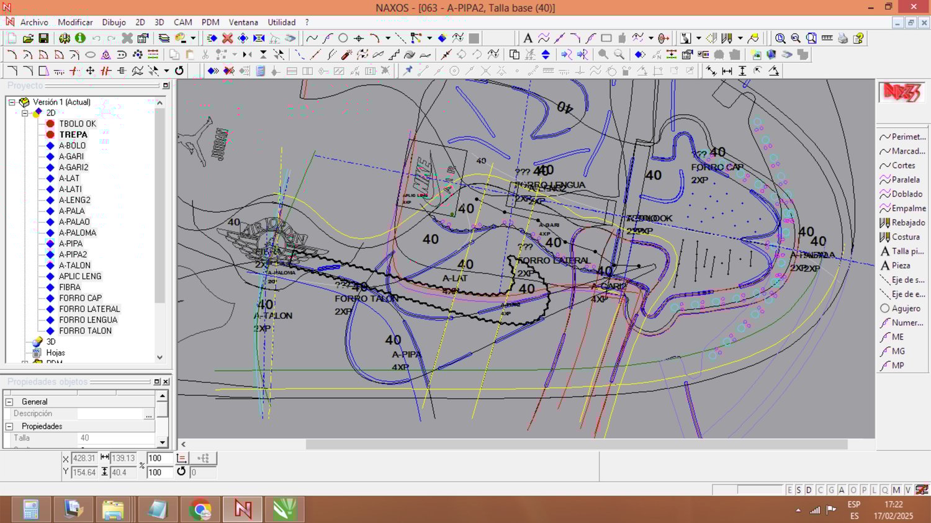Image resolution: width=931 pixels, height=523 pixels.
Task: Toggle the D indicator in status bar
Action: pyautogui.click(x=809, y=490)
